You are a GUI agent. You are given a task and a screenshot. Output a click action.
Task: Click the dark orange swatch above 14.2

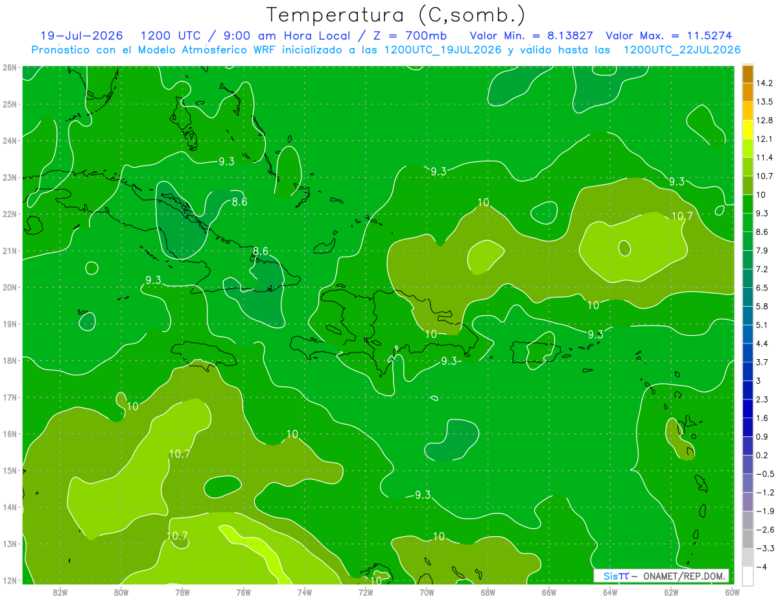pos(748,74)
